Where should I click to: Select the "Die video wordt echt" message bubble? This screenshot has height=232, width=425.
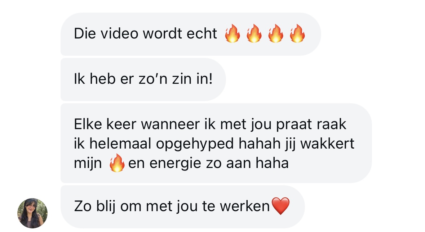191,34
